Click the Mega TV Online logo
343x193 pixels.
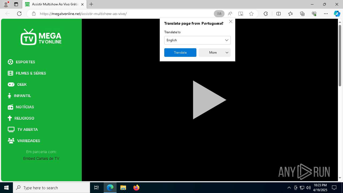[x=41, y=37]
